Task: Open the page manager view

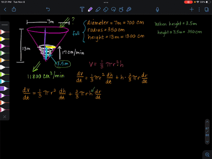Action: pos(207,9)
